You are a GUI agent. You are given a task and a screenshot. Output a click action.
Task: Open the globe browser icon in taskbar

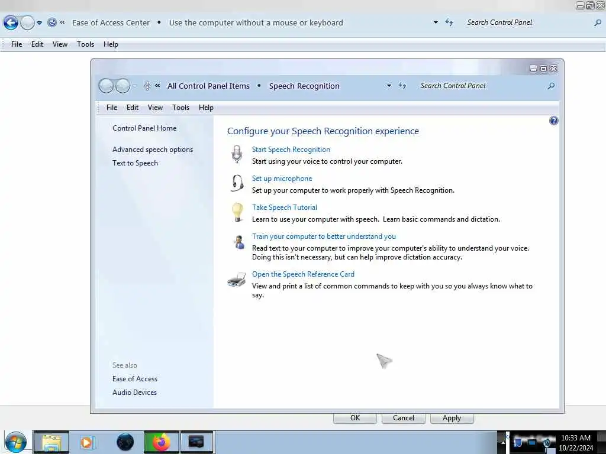[x=125, y=442]
